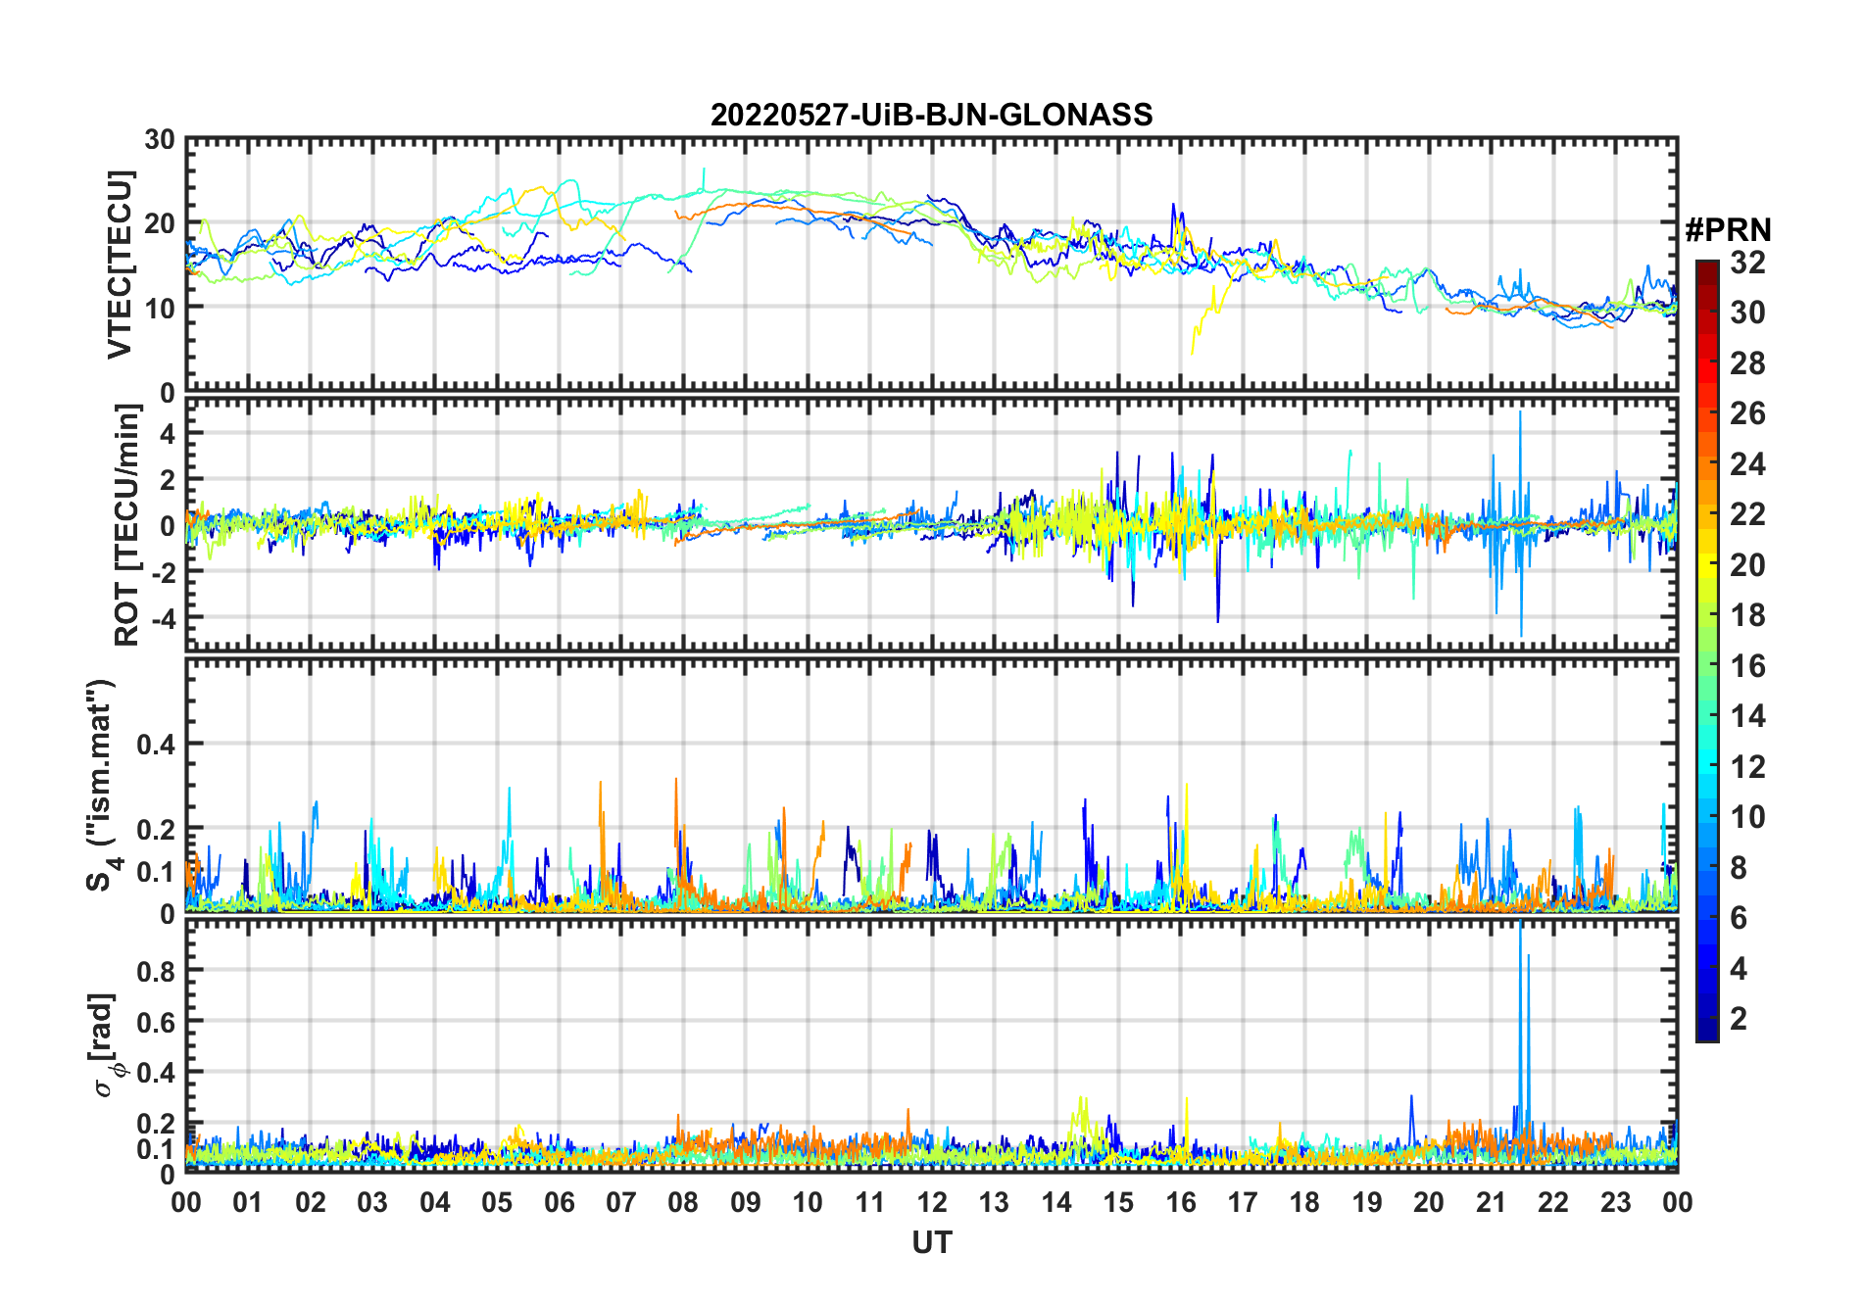Image resolution: width=1864 pixels, height=1303 pixels.
Task: Click colorbar tick label 16
Action: pyautogui.click(x=1747, y=666)
